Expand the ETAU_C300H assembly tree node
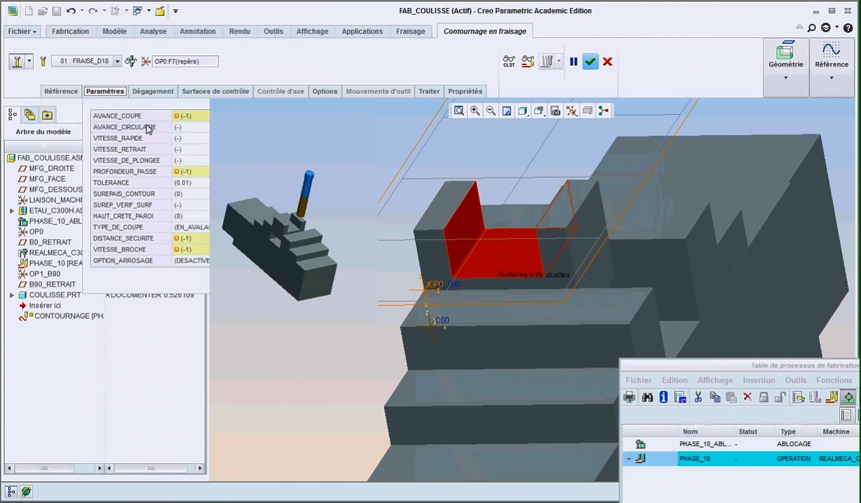 pos(12,211)
